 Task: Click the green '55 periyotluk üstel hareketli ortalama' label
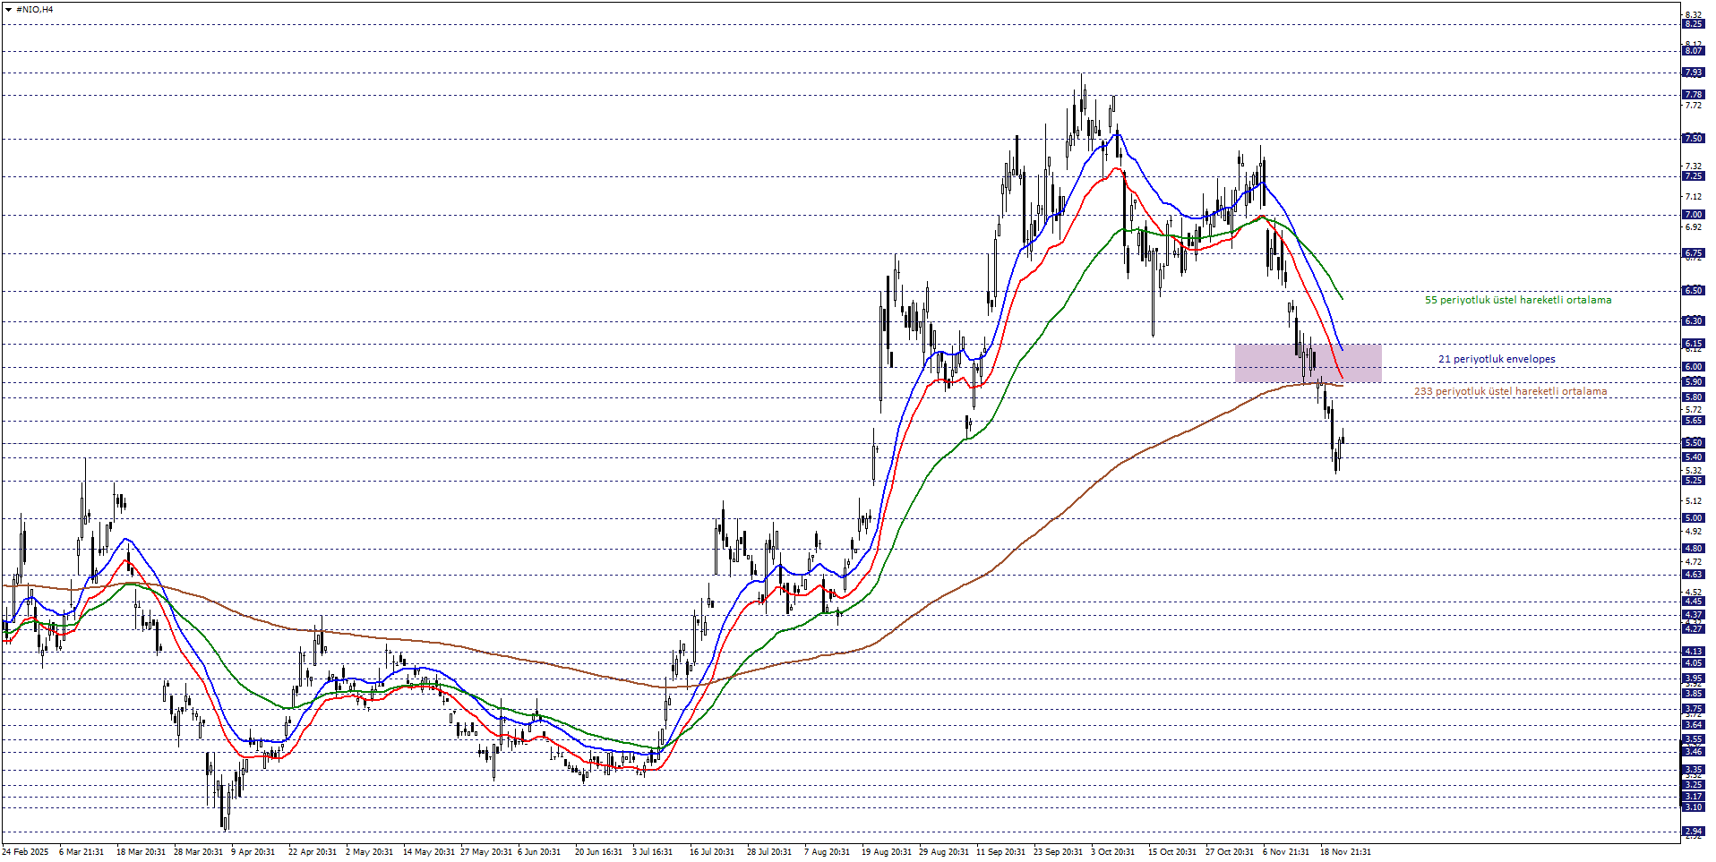click(x=1517, y=301)
